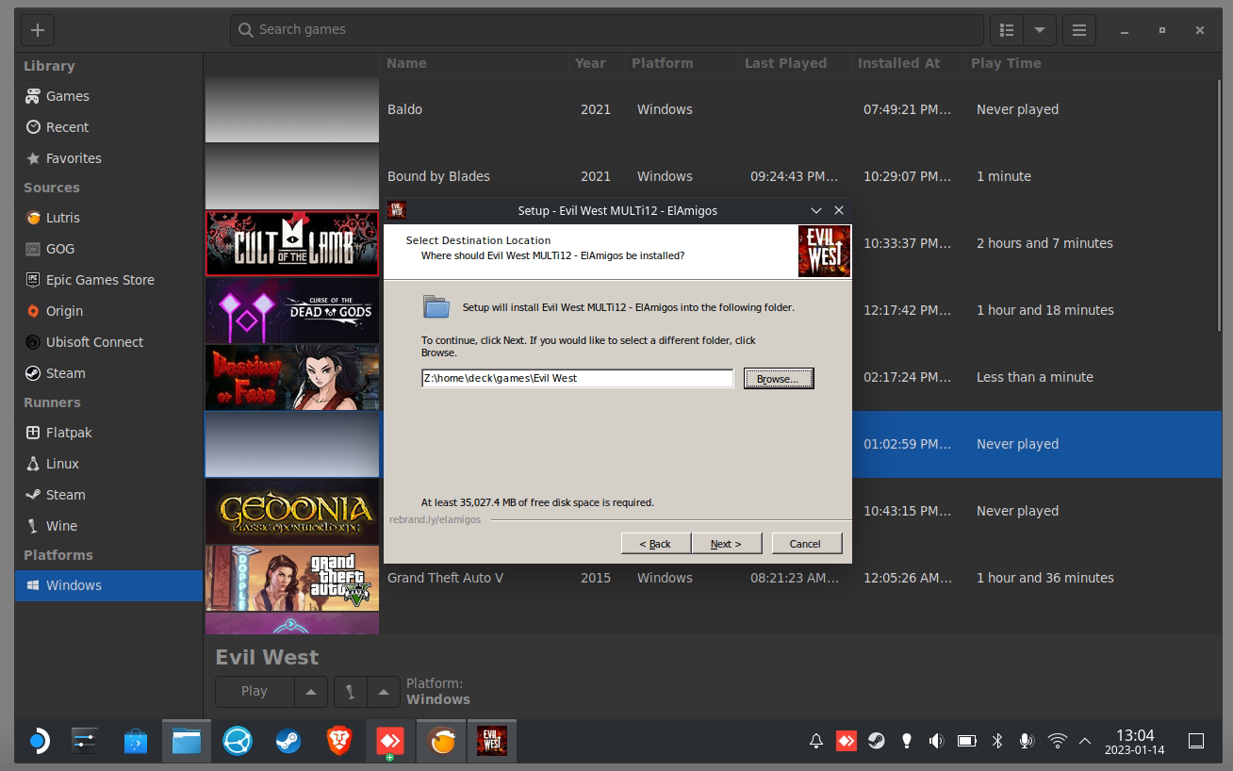Switch to the Lutris taskbar entry
The image size is (1233, 771).
(x=441, y=742)
